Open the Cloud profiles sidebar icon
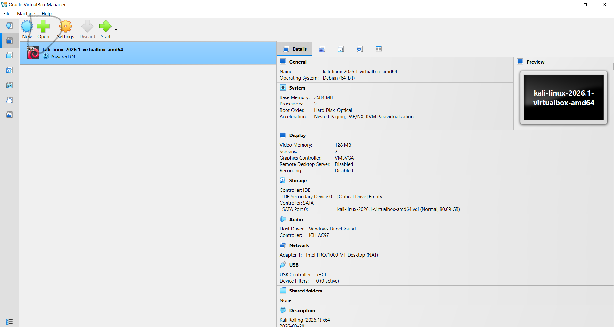614x327 pixels. click(x=10, y=100)
